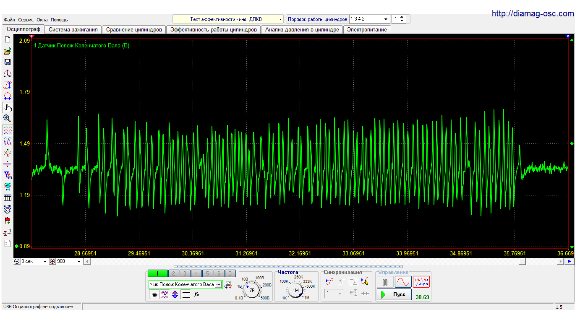The image size is (580, 312).
Task: Follow the http://diamag-osc.com link
Action: 533,13
